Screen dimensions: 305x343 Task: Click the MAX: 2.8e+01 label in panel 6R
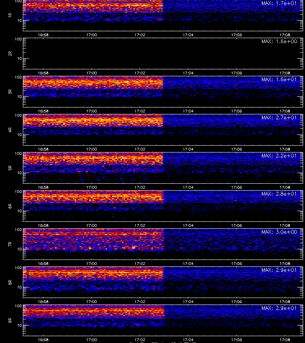point(279,194)
